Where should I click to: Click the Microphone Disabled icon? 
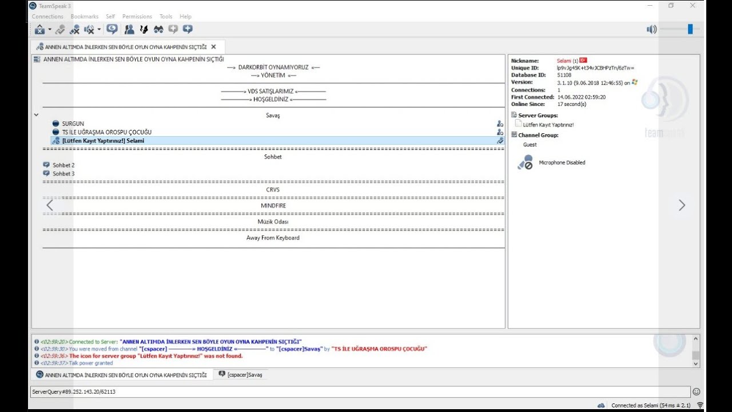(526, 162)
